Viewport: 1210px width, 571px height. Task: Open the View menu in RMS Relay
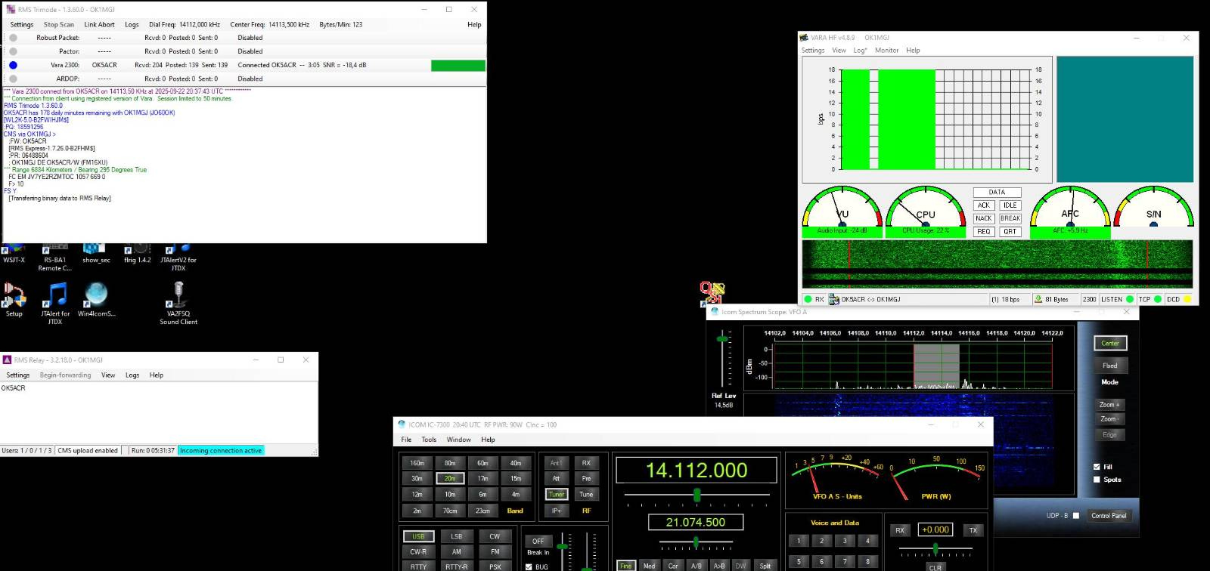[x=108, y=375]
